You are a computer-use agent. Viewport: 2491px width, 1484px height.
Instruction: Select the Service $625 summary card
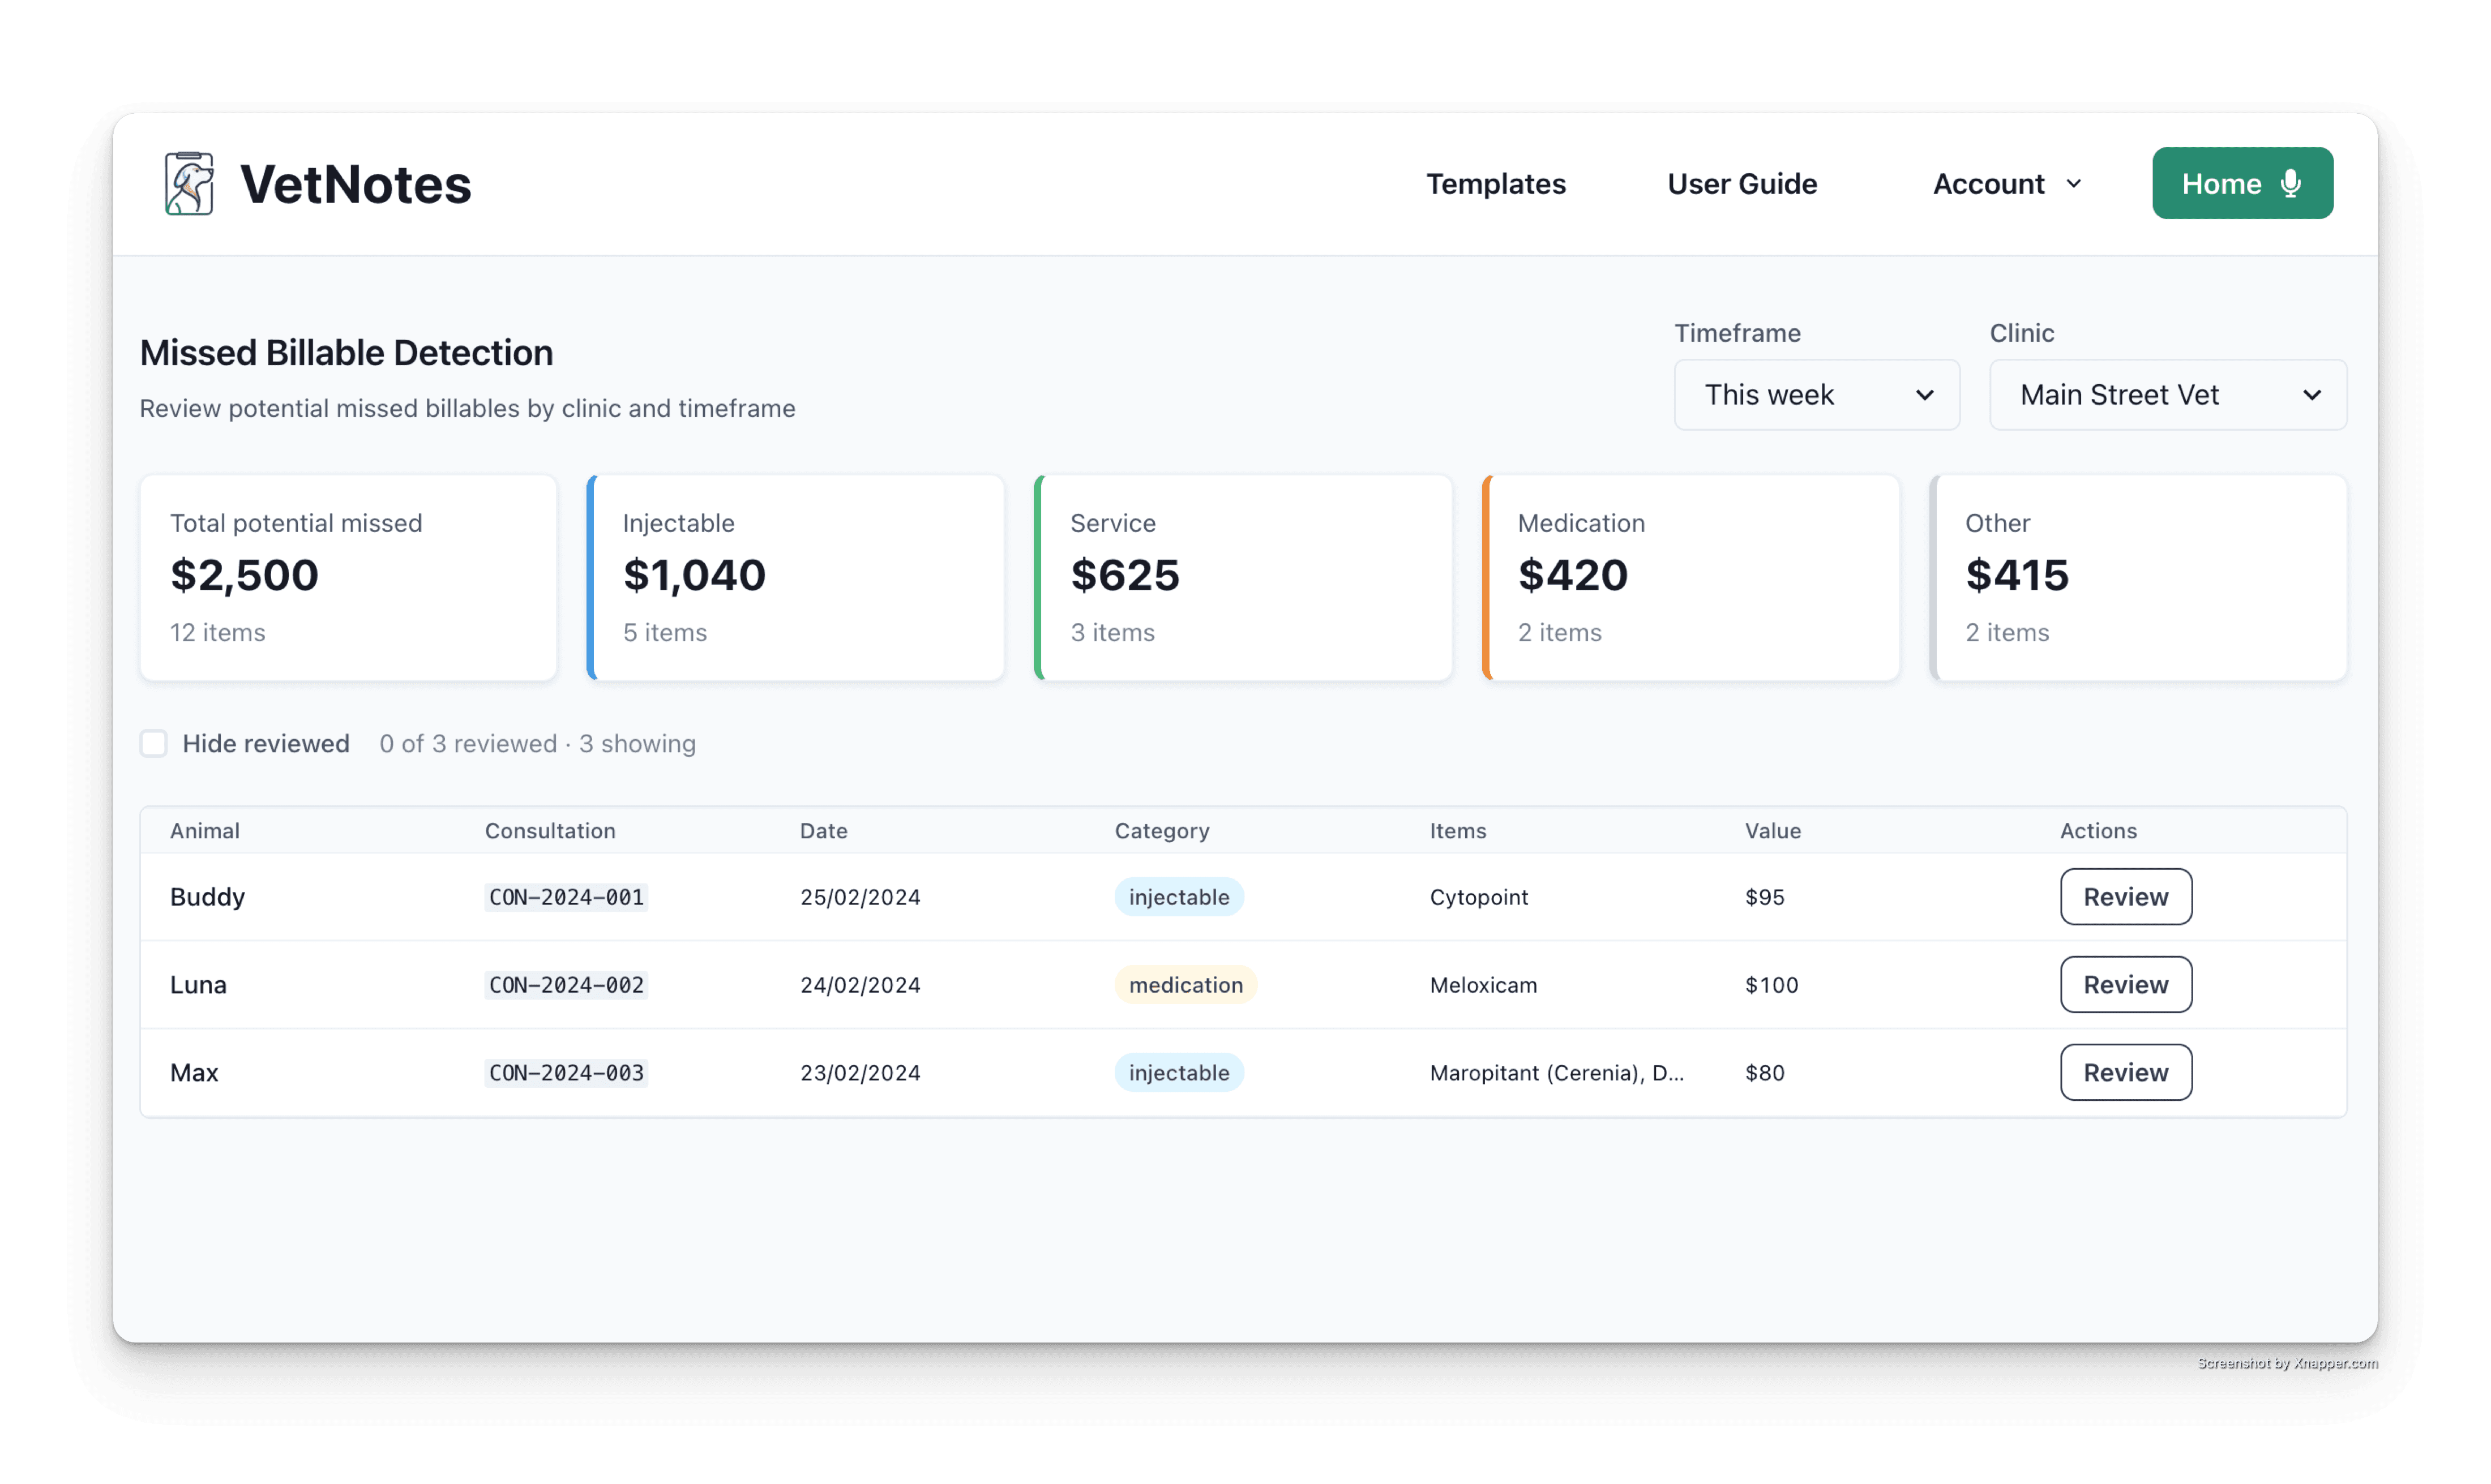pos(1243,578)
